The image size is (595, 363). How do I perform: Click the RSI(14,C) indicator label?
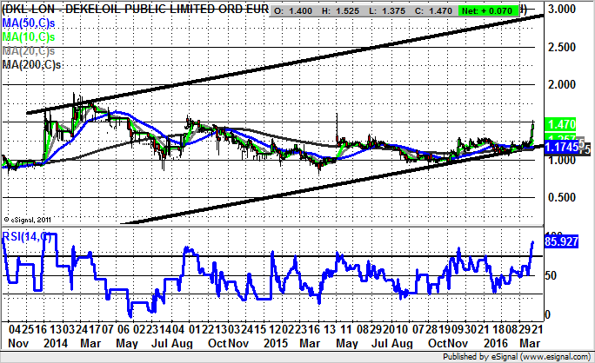tap(26, 236)
